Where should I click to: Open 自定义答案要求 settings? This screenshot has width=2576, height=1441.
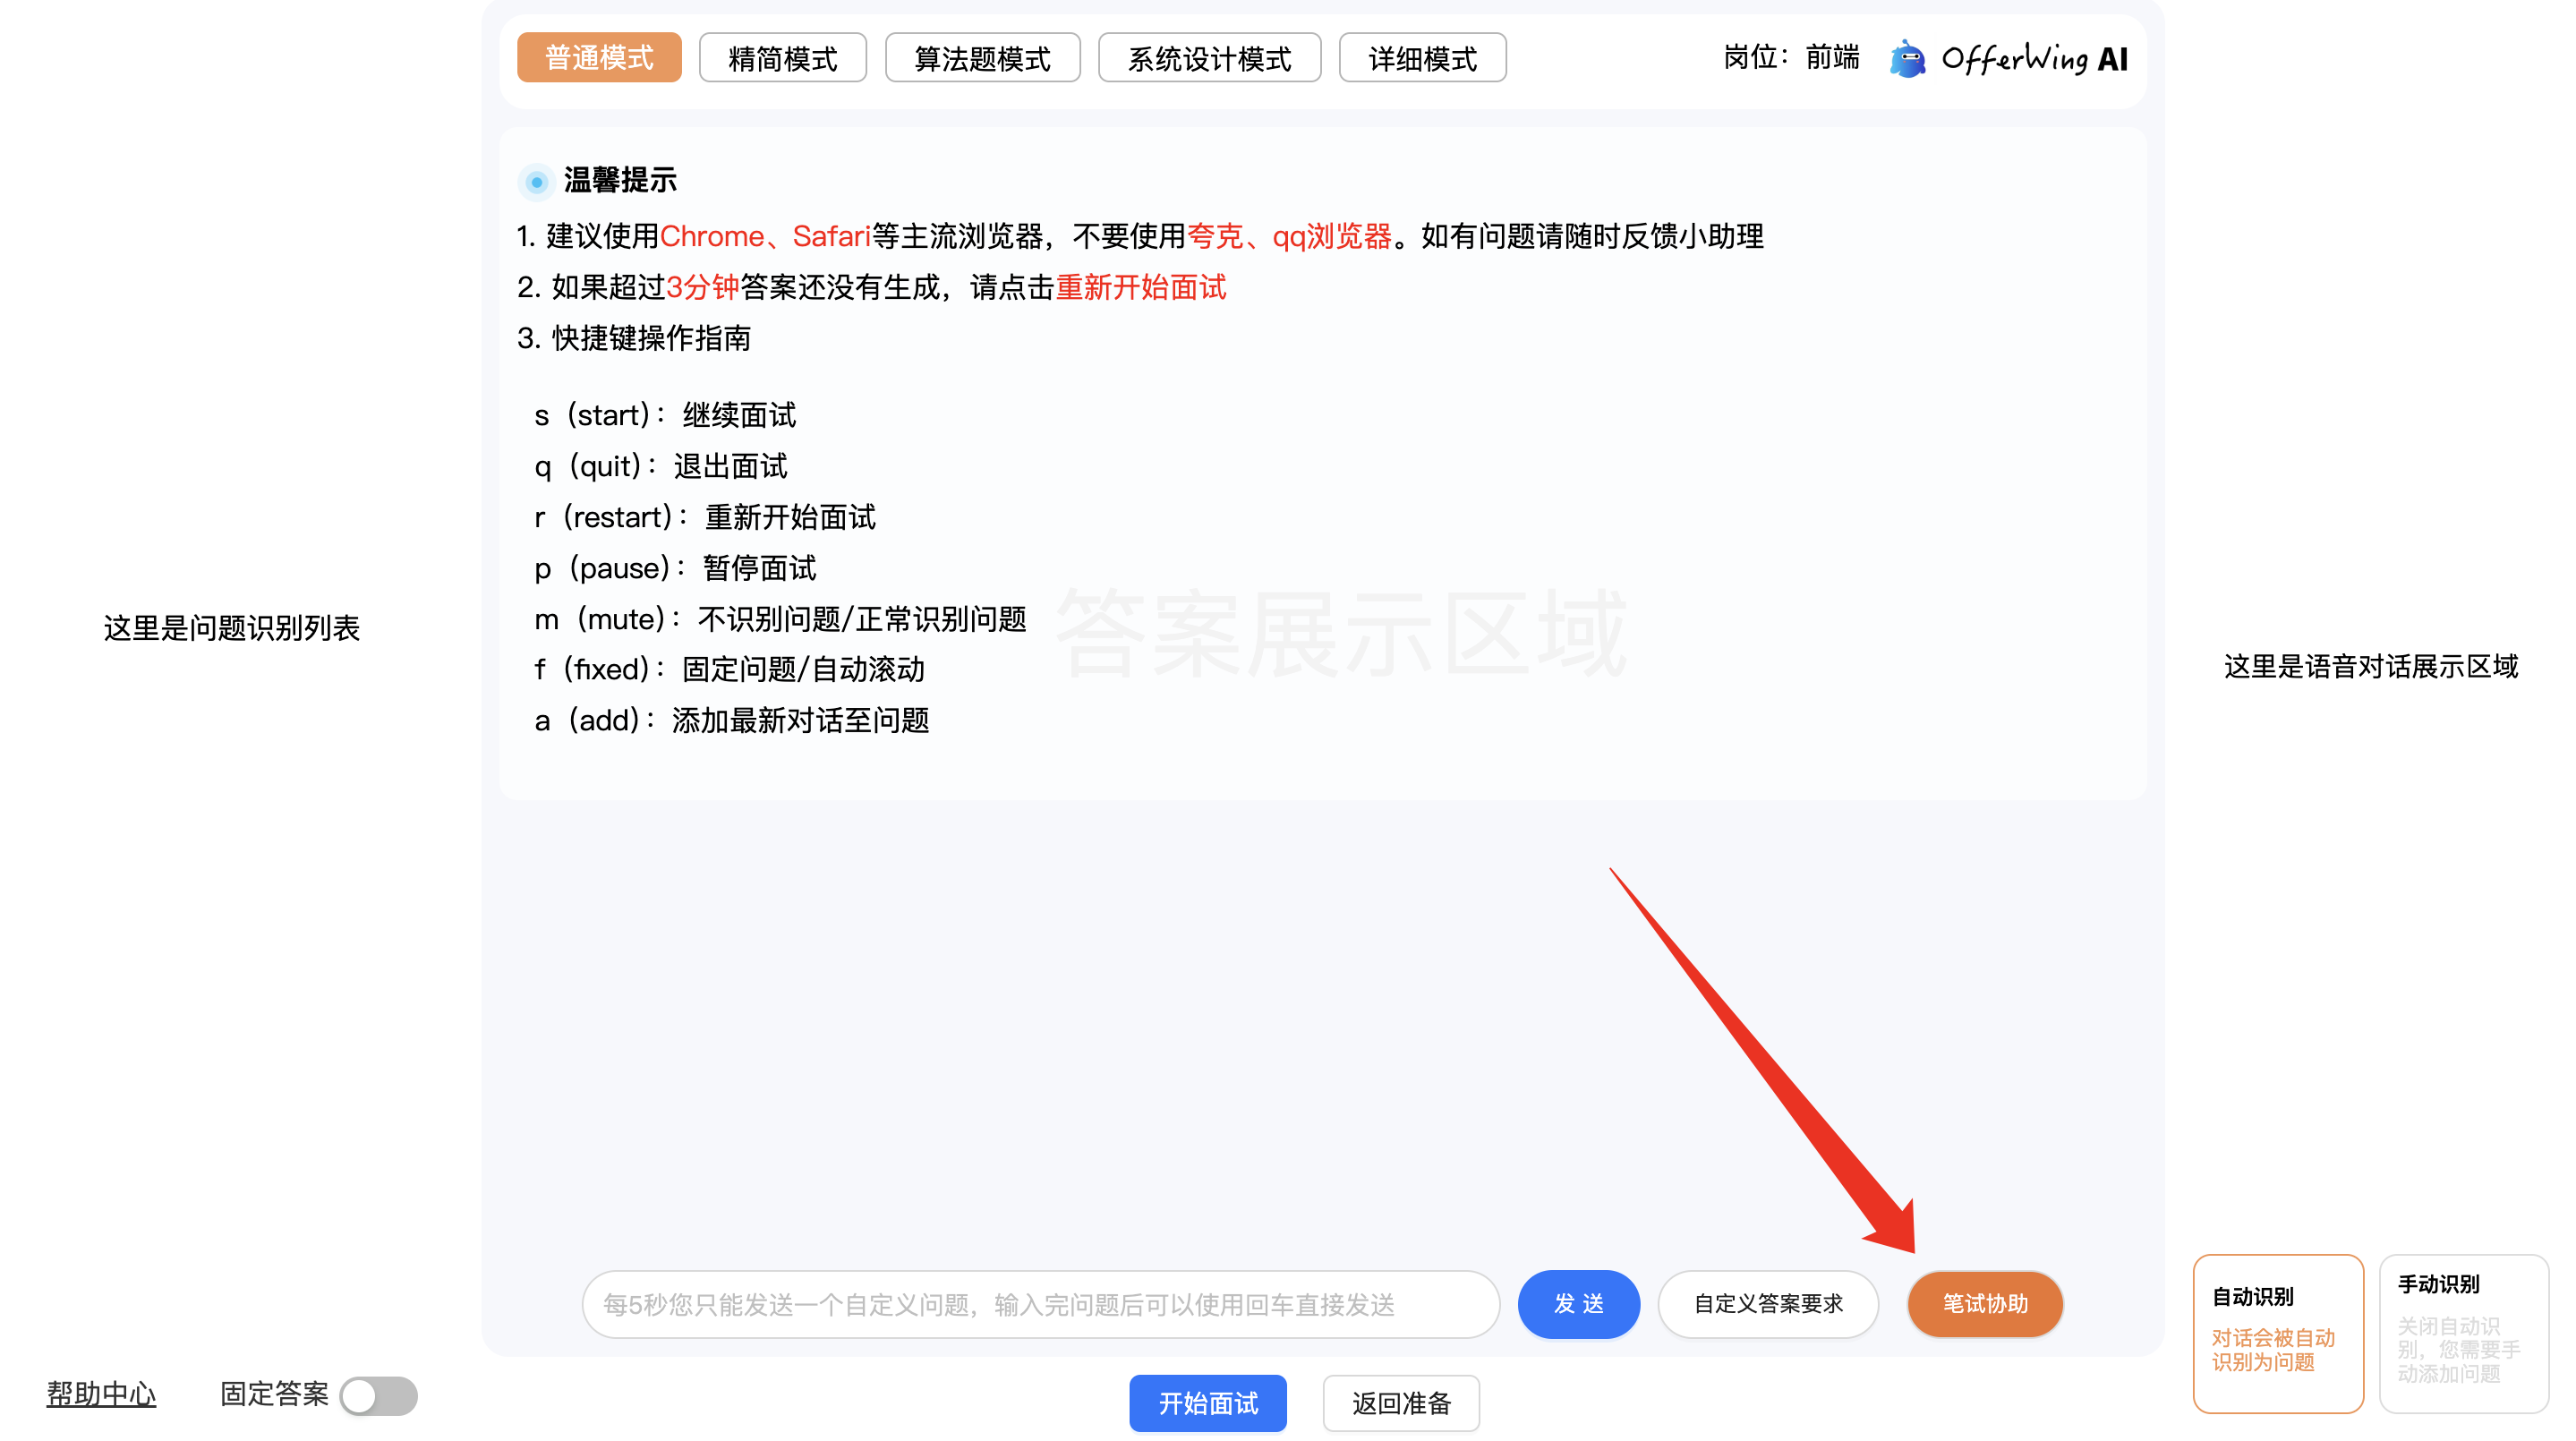1767,1304
